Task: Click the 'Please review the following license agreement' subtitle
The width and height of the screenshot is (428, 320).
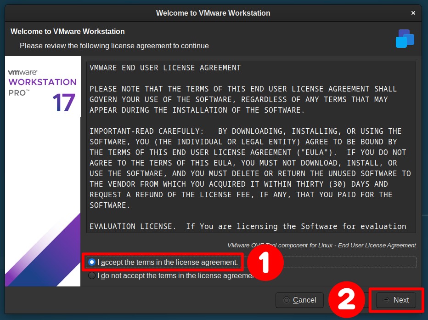Action: tap(114, 46)
